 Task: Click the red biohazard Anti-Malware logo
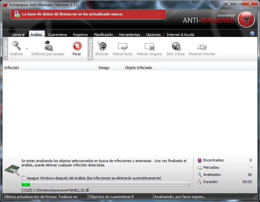(x=246, y=19)
